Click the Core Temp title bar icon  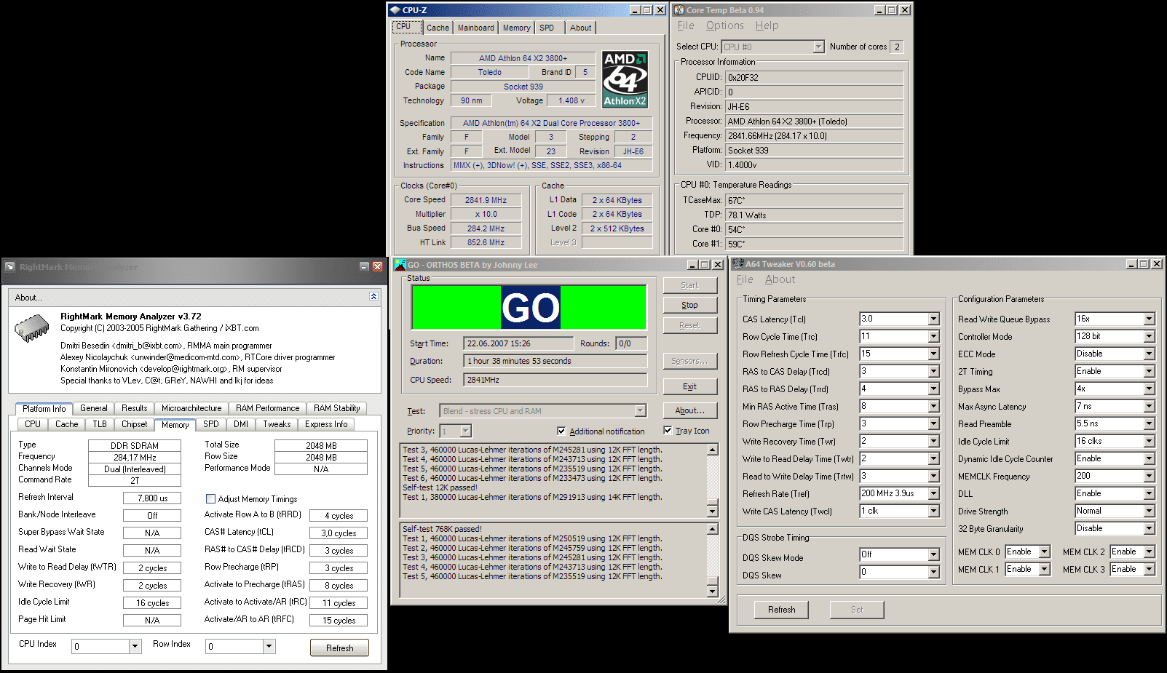click(x=679, y=10)
